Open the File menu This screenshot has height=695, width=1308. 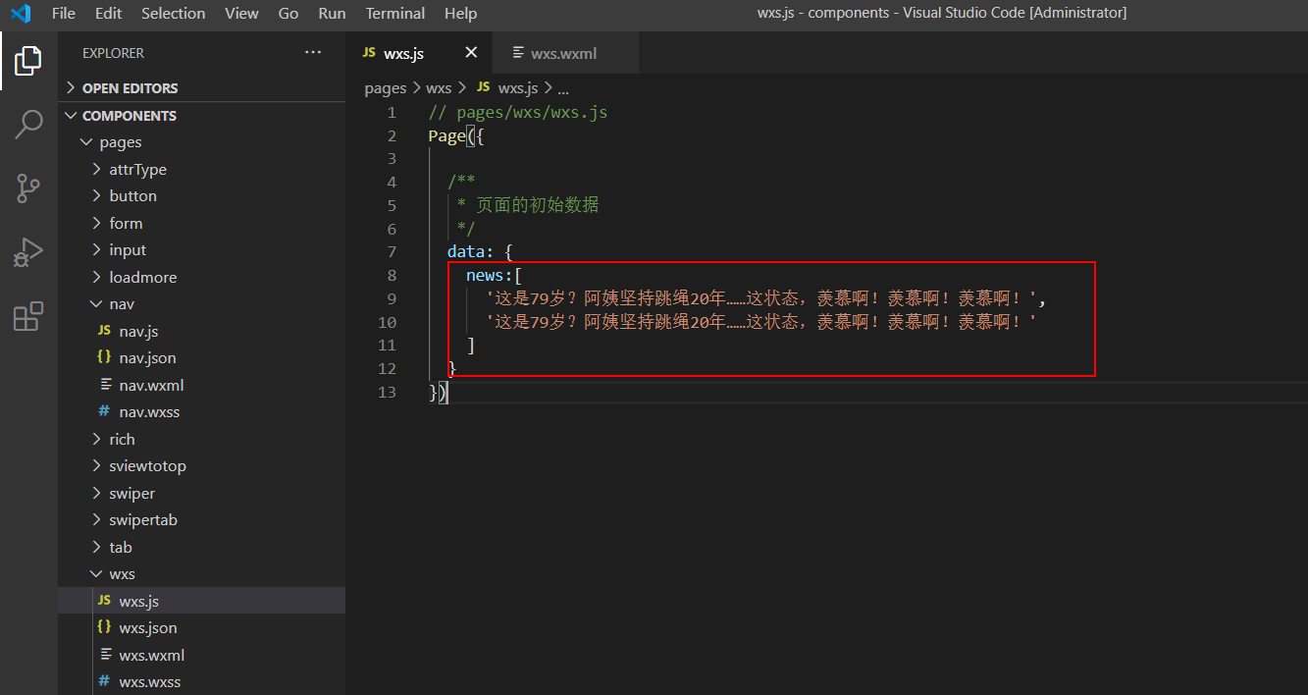point(64,14)
